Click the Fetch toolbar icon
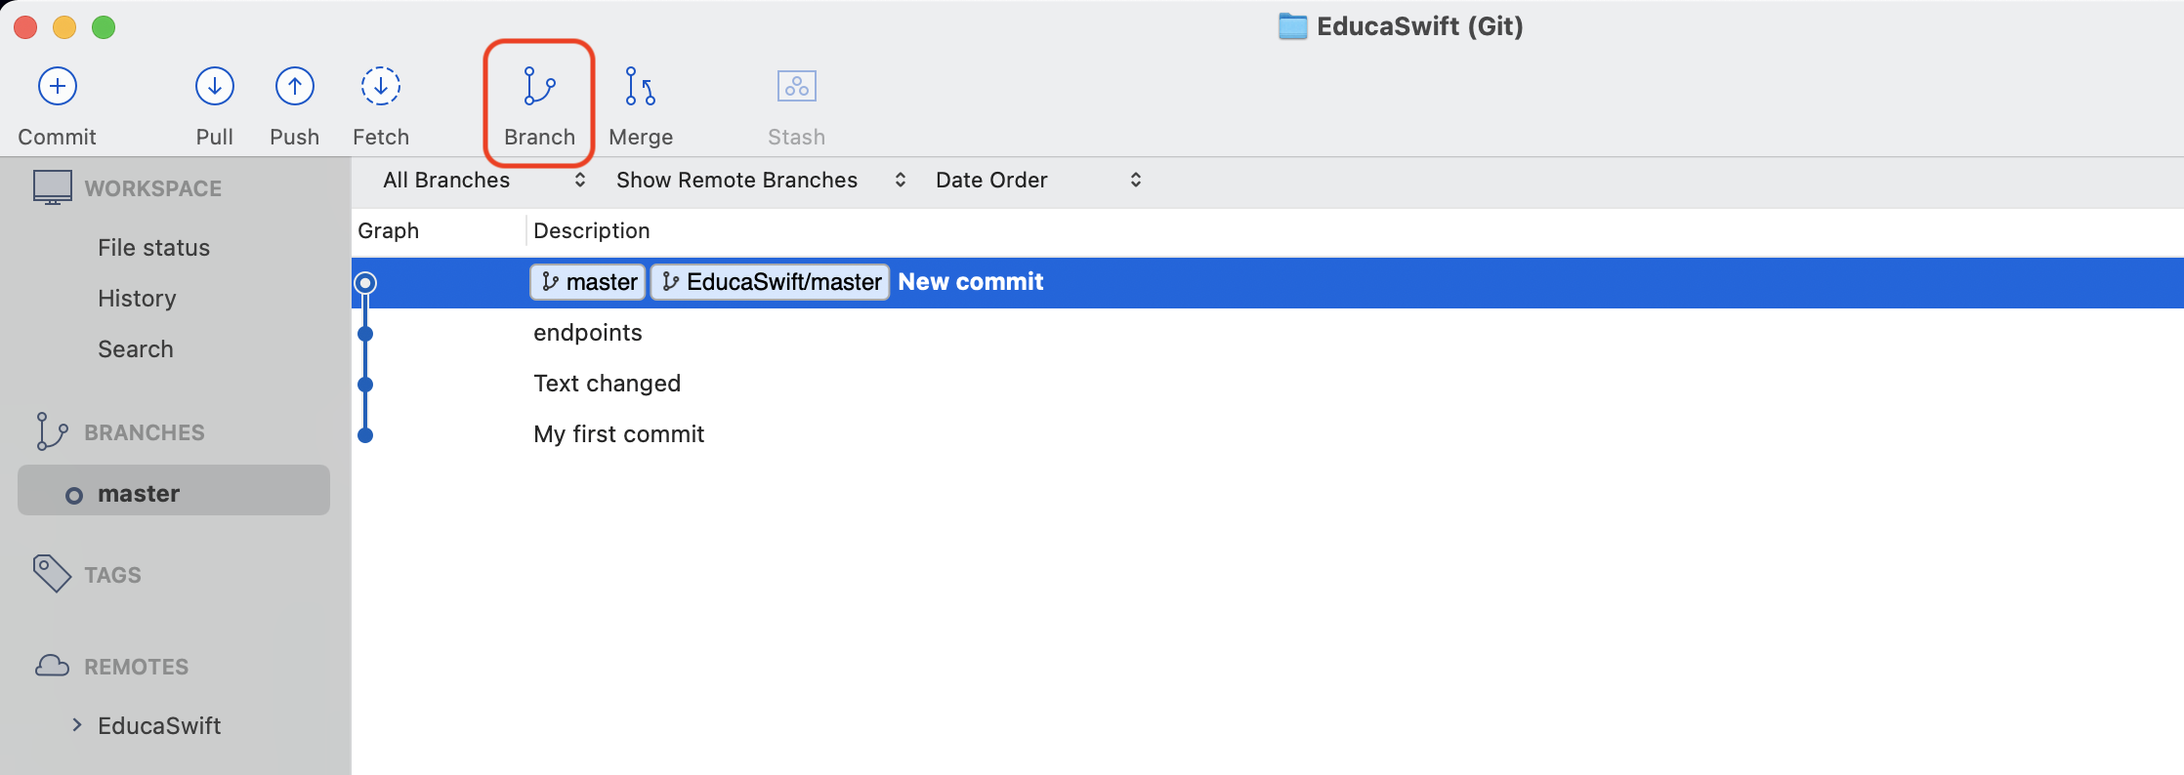This screenshot has height=775, width=2184. pos(381,87)
